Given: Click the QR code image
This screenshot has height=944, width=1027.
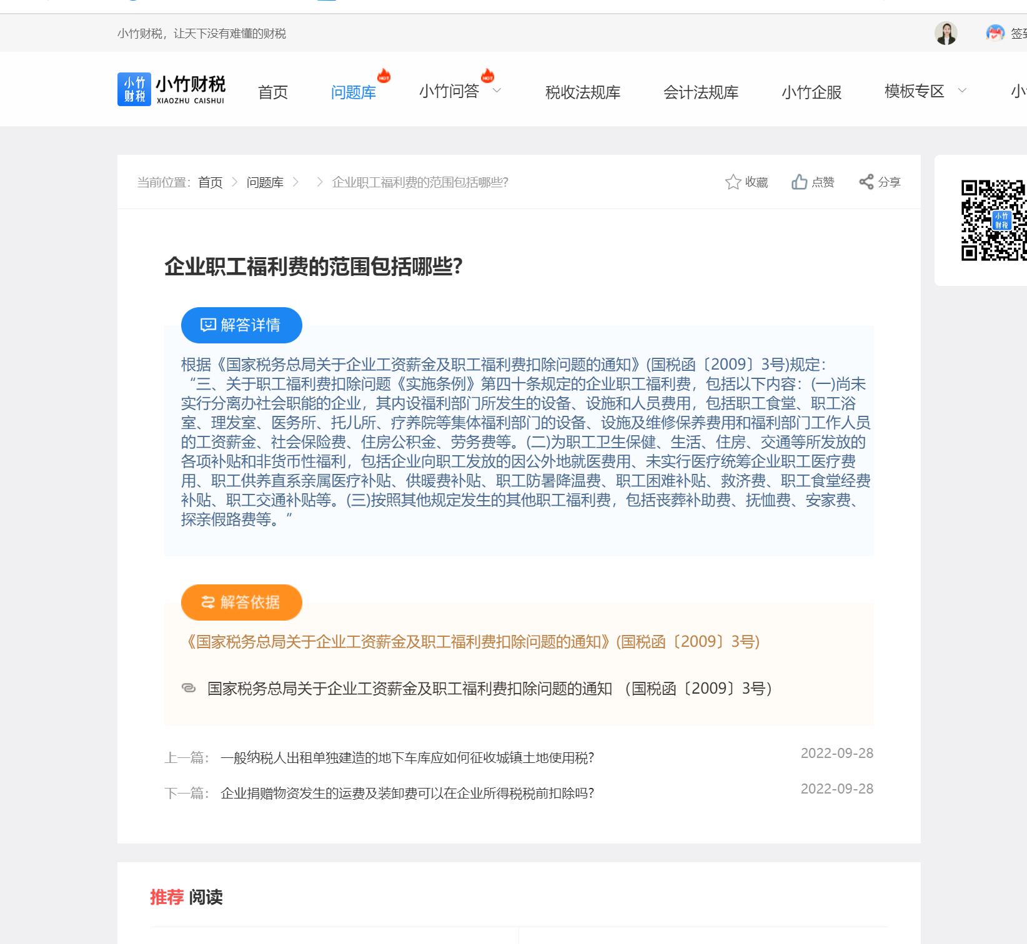Looking at the screenshot, I should pos(993,220).
